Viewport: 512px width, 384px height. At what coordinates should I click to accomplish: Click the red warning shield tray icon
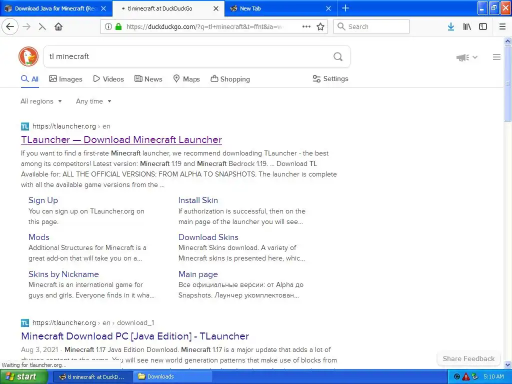465,376
